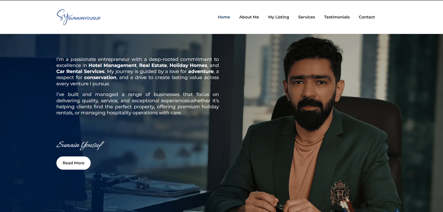Open the Contact page link
This screenshot has height=212, width=443.
coord(367,17)
